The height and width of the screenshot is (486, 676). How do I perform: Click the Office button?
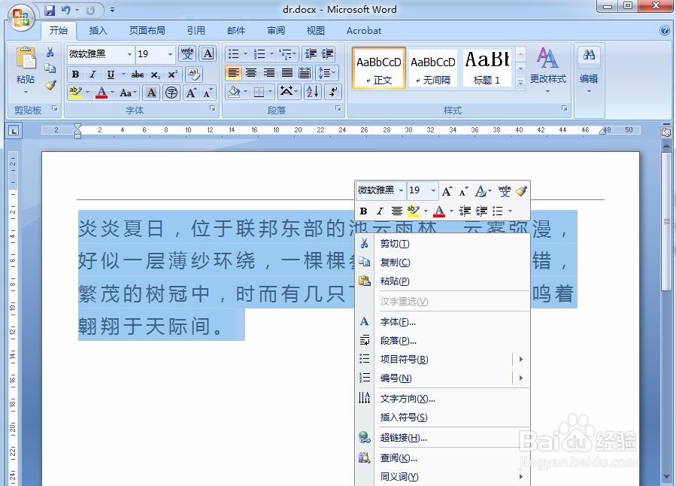point(21,17)
